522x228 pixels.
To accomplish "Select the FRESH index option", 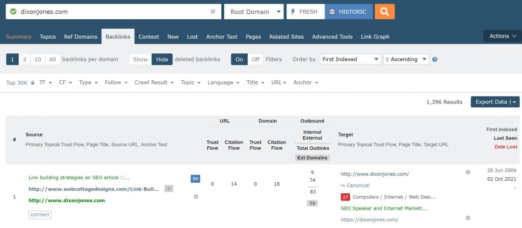I will coord(305,12).
